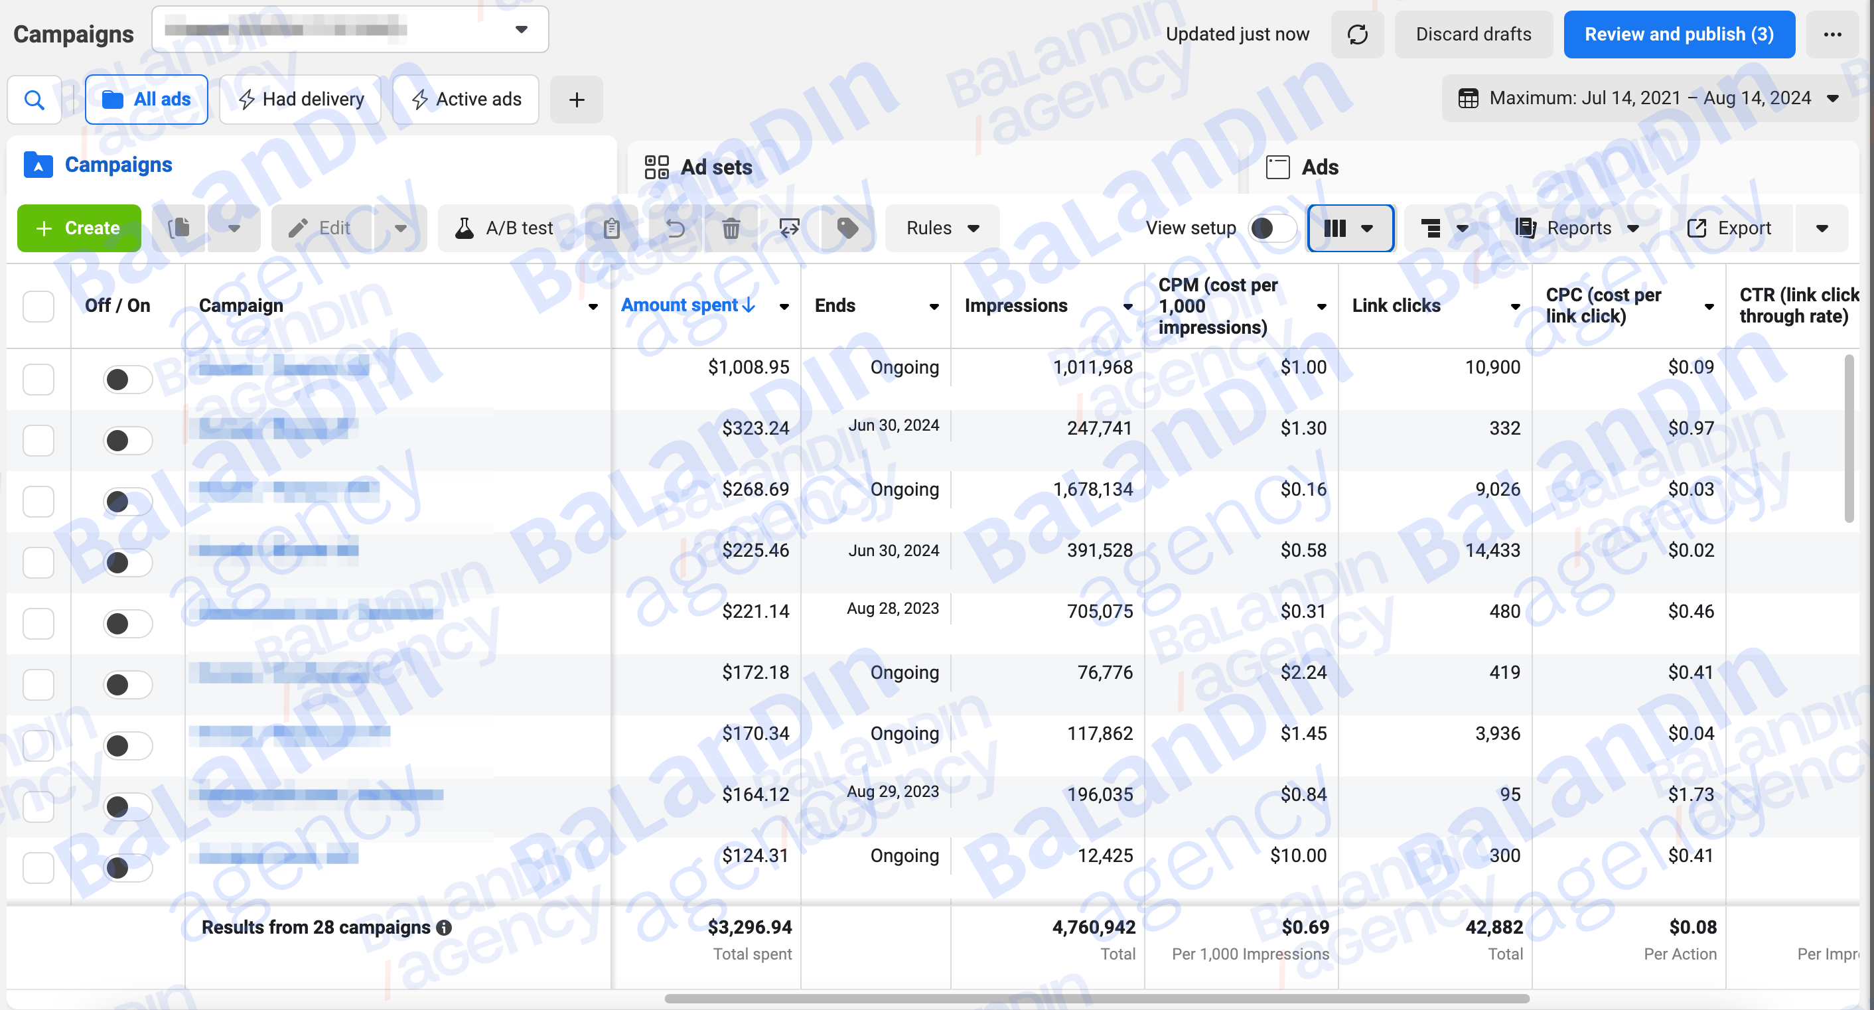Select the Had delivery filter tab

coord(301,99)
